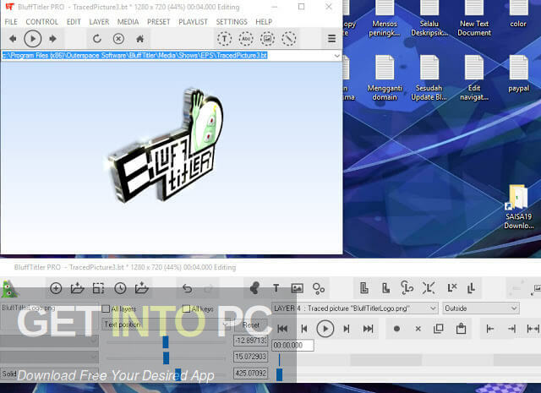Play the animation from the tool window

click(325, 329)
